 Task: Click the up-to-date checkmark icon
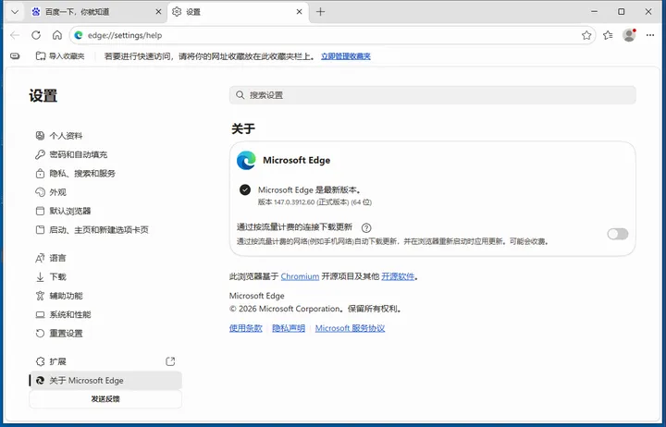(x=245, y=189)
